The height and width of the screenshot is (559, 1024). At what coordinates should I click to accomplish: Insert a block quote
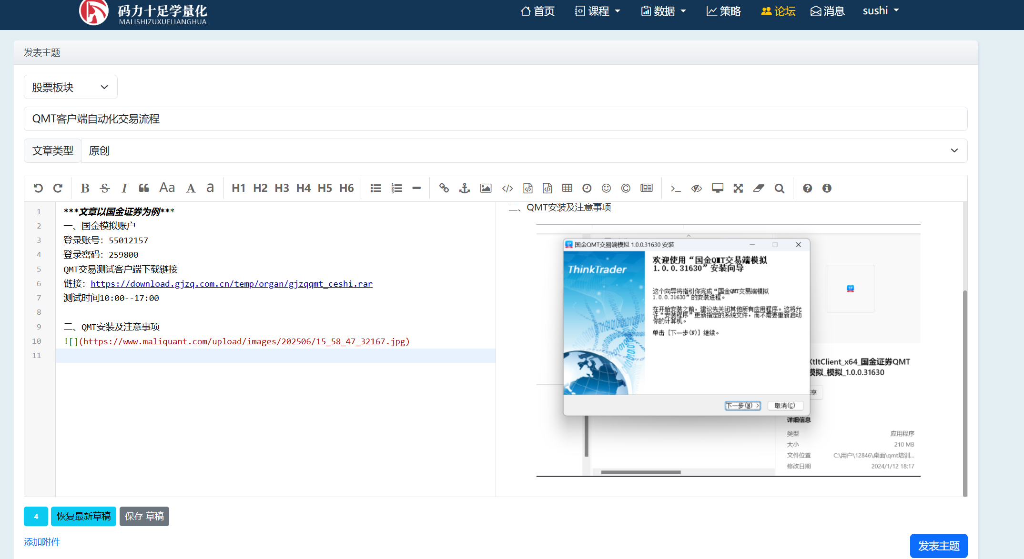click(x=144, y=188)
